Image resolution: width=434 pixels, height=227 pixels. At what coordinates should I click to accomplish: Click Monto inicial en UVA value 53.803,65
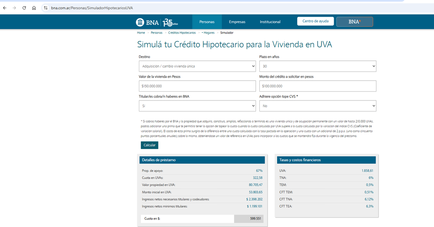[x=256, y=192]
